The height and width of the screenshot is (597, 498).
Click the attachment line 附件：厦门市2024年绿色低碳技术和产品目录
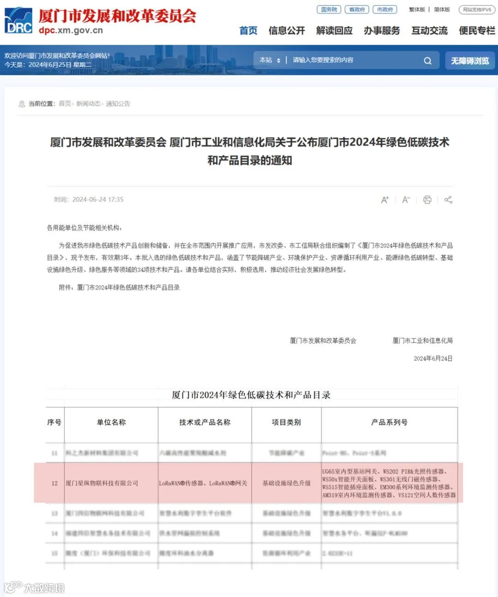pos(119,287)
